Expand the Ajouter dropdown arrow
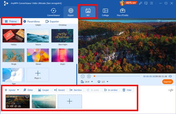Screen dimensions: 176x114 (18, 90)
